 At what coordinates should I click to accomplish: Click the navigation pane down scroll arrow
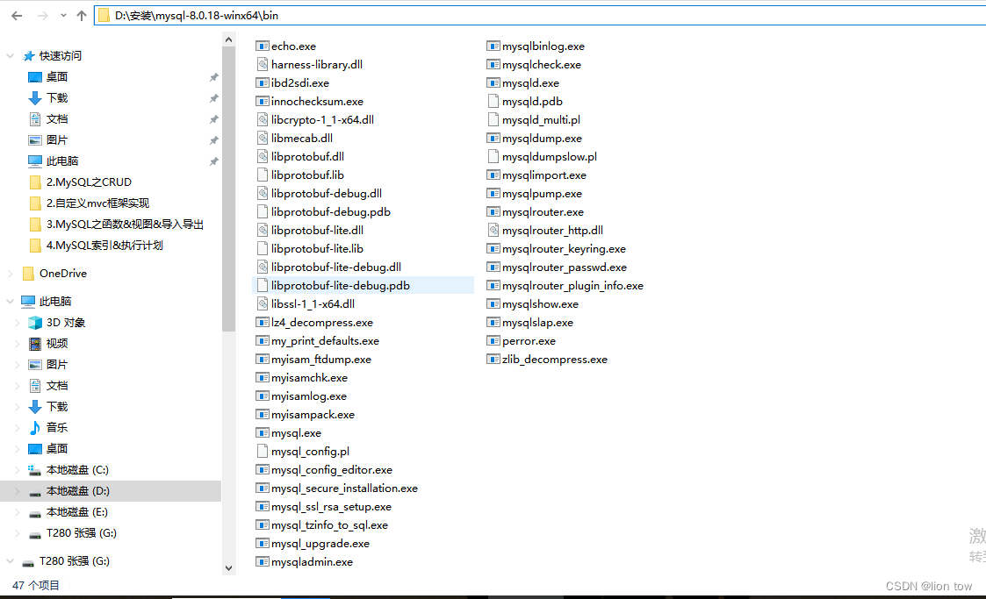click(229, 567)
